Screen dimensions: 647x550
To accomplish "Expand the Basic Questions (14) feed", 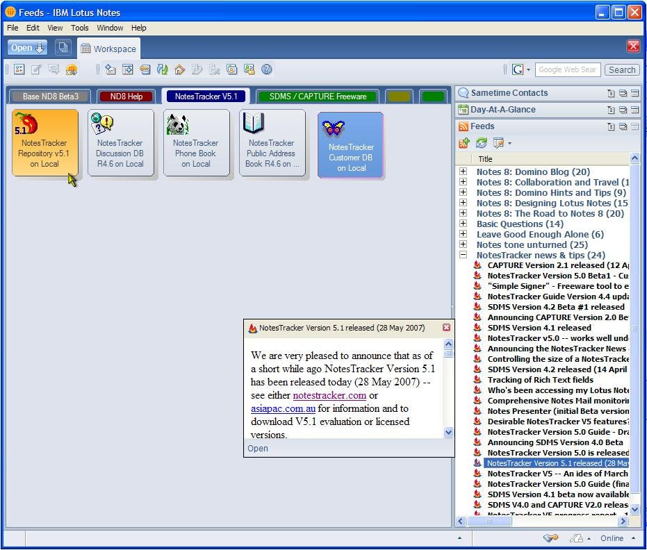I will click(x=464, y=223).
